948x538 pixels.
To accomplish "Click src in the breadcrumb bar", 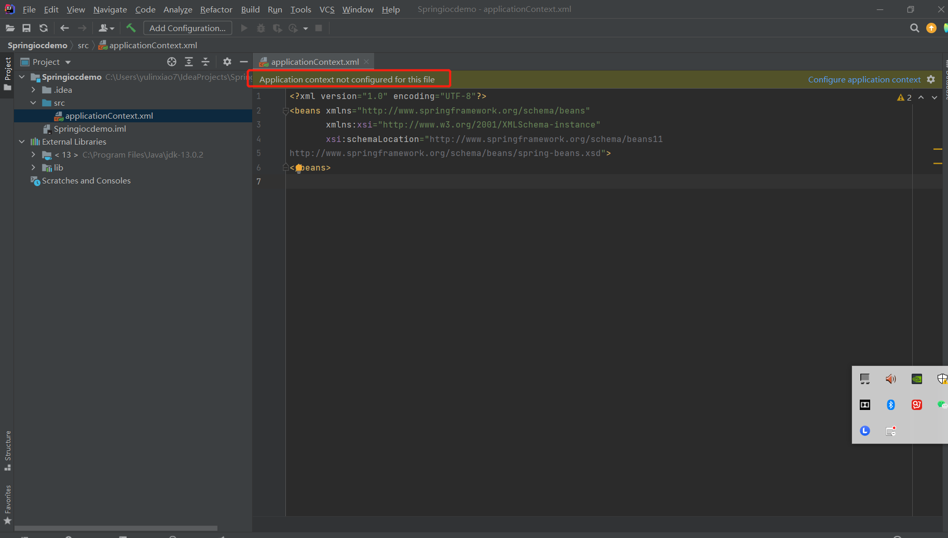I will tap(83, 45).
